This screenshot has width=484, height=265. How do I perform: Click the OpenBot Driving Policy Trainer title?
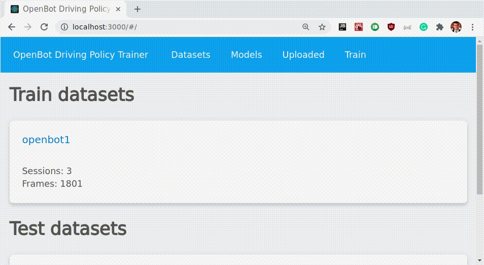81,55
